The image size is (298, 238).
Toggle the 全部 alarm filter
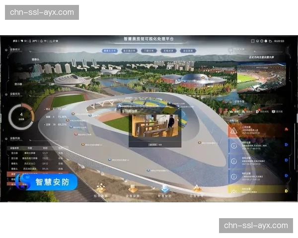234,112
